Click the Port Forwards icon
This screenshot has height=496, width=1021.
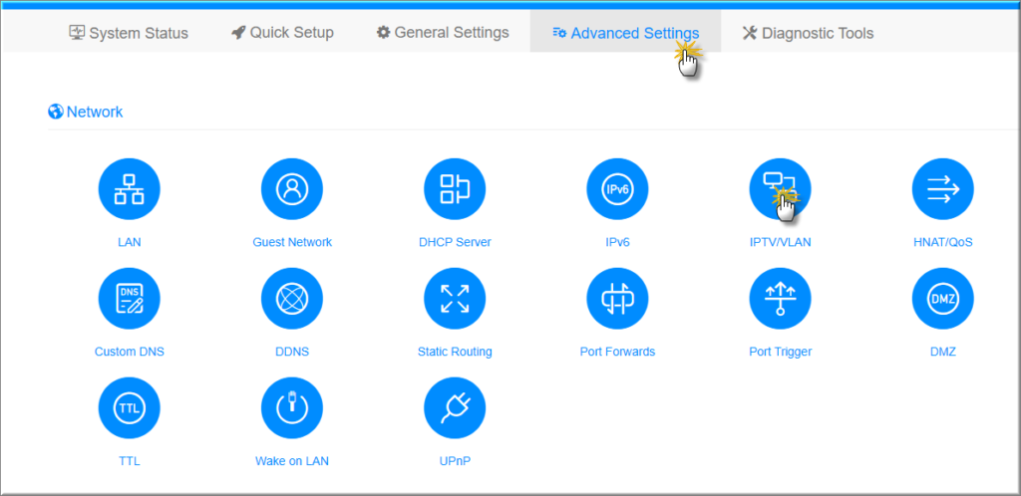[617, 299]
